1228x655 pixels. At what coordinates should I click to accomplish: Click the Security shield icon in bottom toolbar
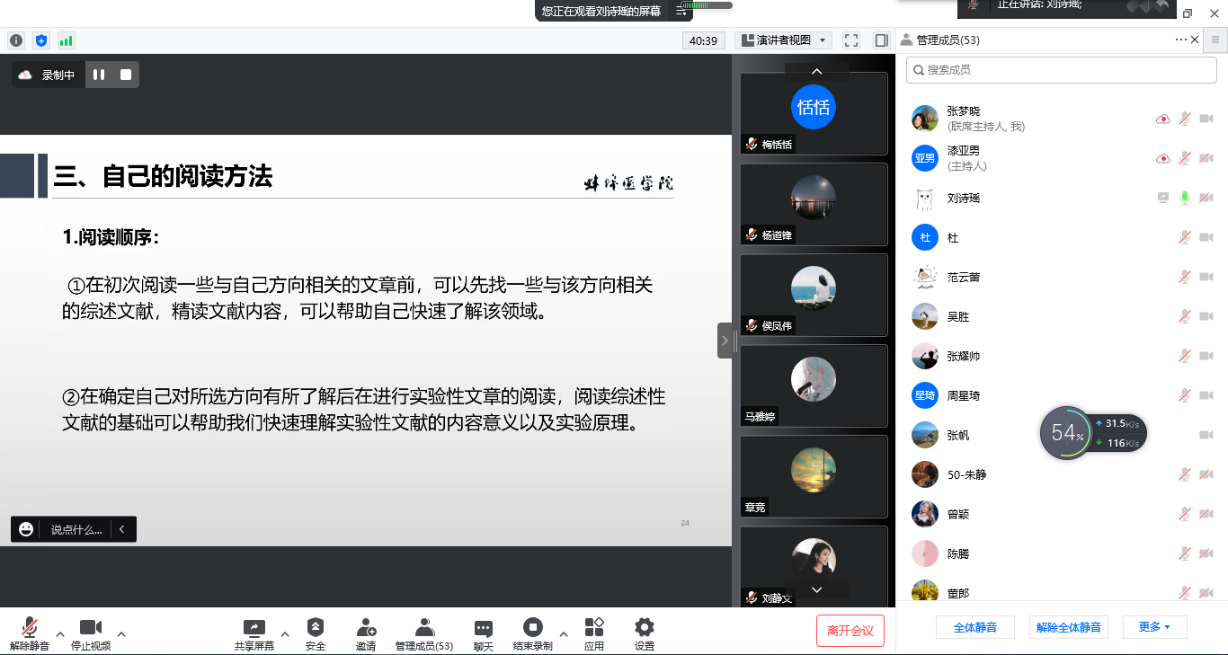click(x=316, y=628)
